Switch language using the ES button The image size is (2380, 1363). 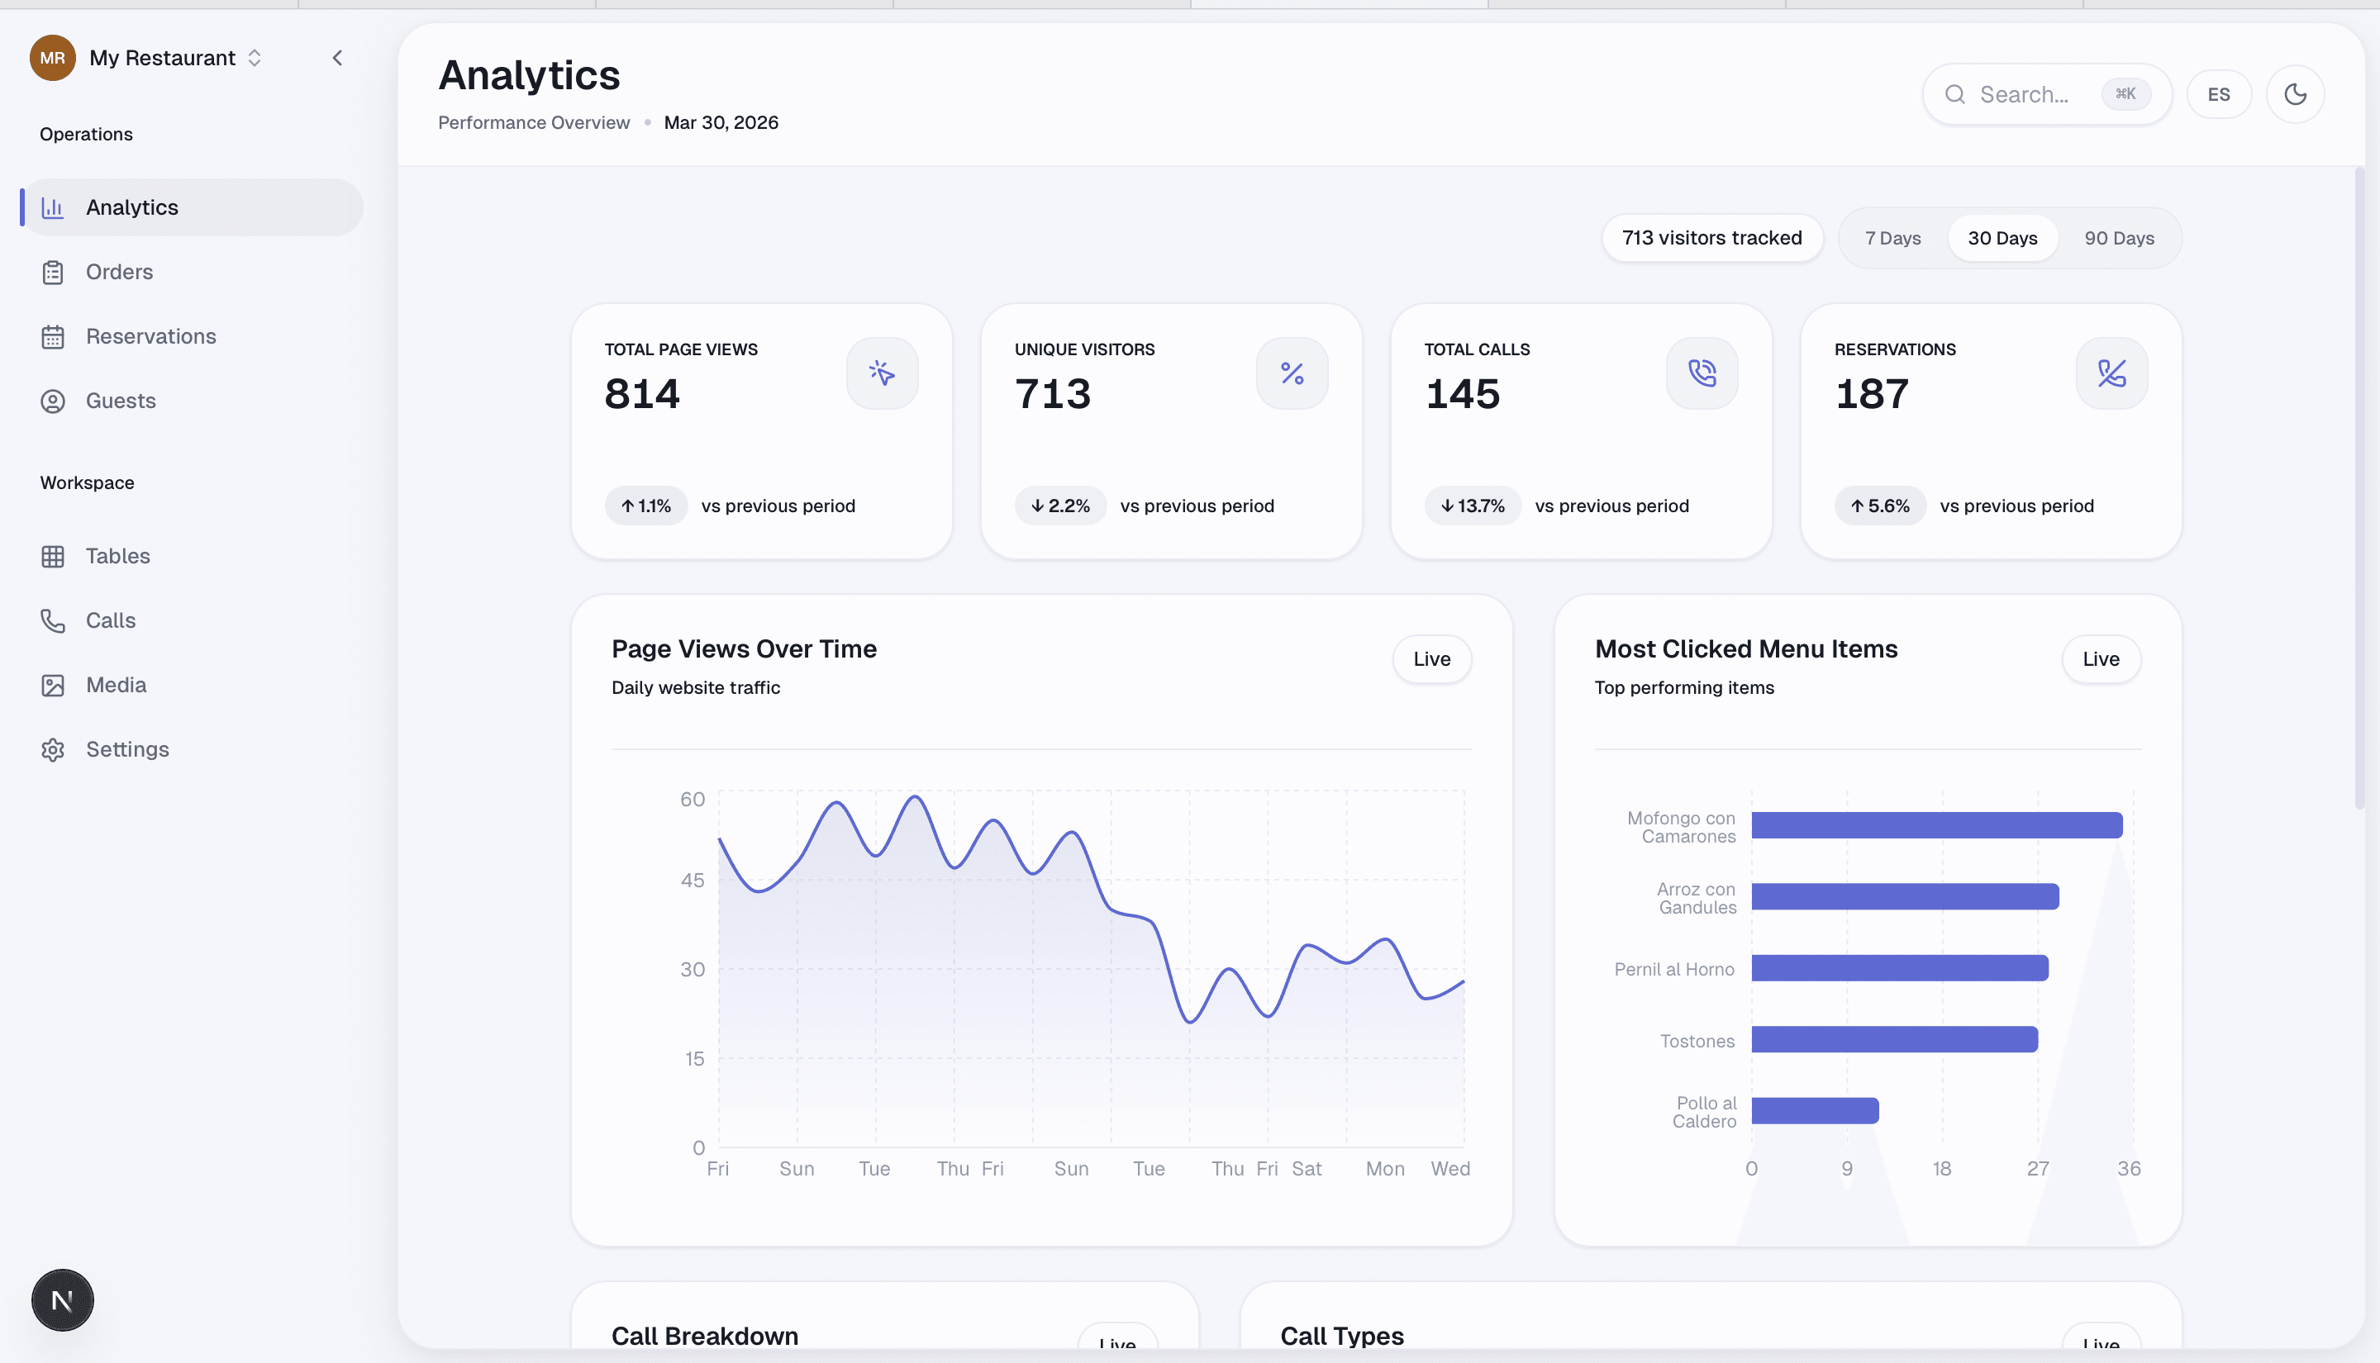(2218, 94)
